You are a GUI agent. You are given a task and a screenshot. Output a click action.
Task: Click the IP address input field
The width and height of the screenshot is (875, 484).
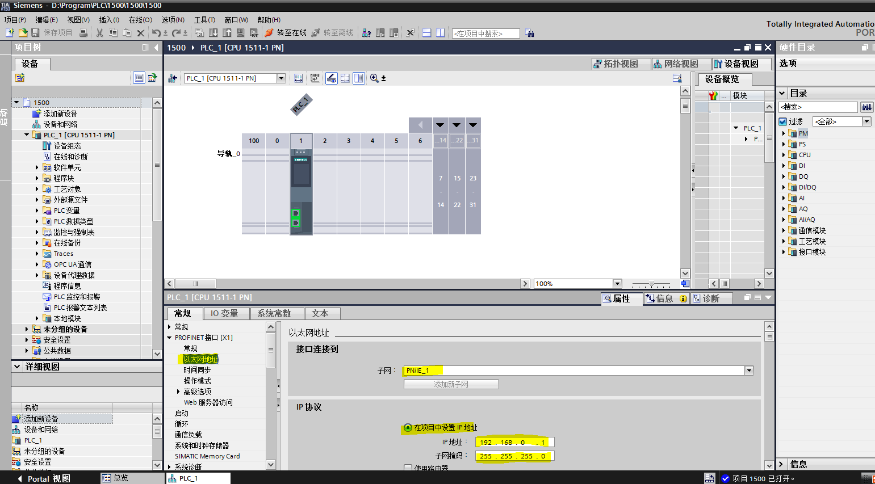[x=514, y=442]
